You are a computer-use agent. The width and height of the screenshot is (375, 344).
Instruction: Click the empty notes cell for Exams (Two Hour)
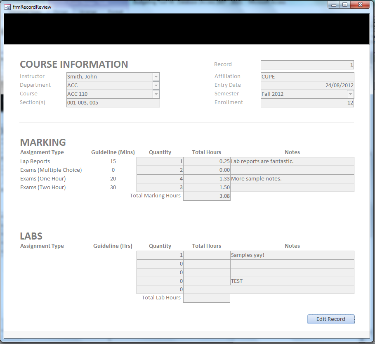click(x=292, y=187)
